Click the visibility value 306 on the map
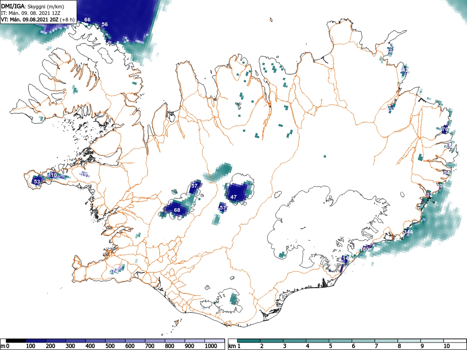Screen dimensions: 467x350 (441, 186)
